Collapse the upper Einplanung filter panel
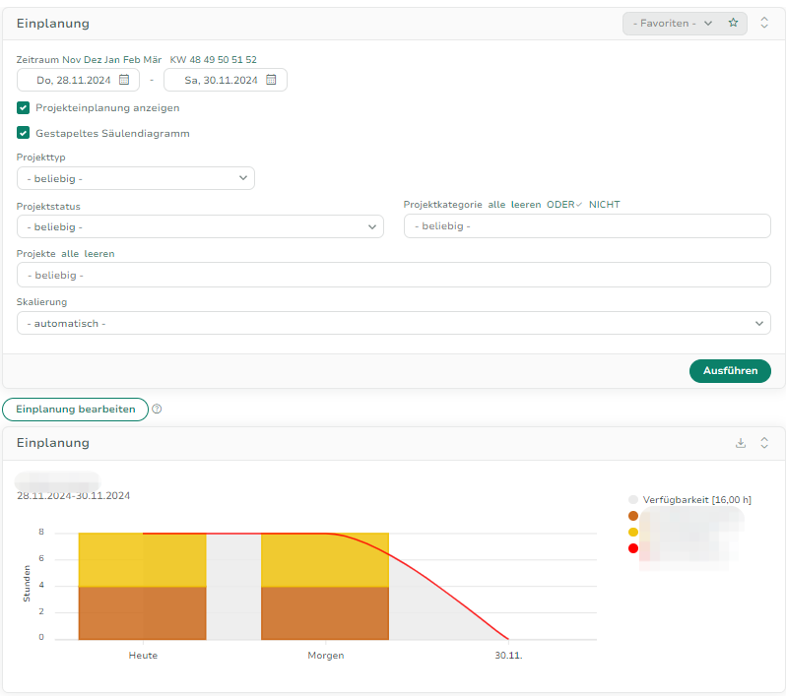 pos(764,23)
